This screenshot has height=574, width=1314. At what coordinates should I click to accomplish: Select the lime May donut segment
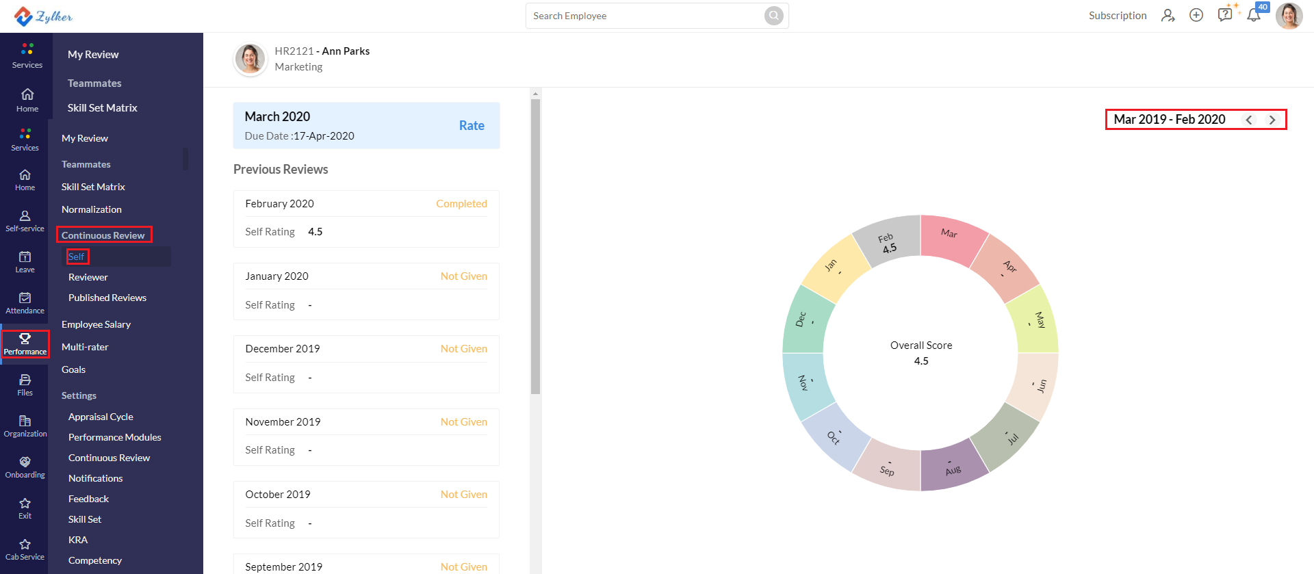(1033, 320)
